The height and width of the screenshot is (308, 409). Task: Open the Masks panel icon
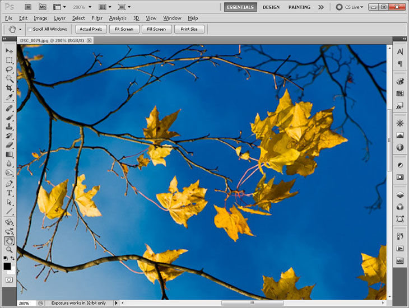coord(400,177)
